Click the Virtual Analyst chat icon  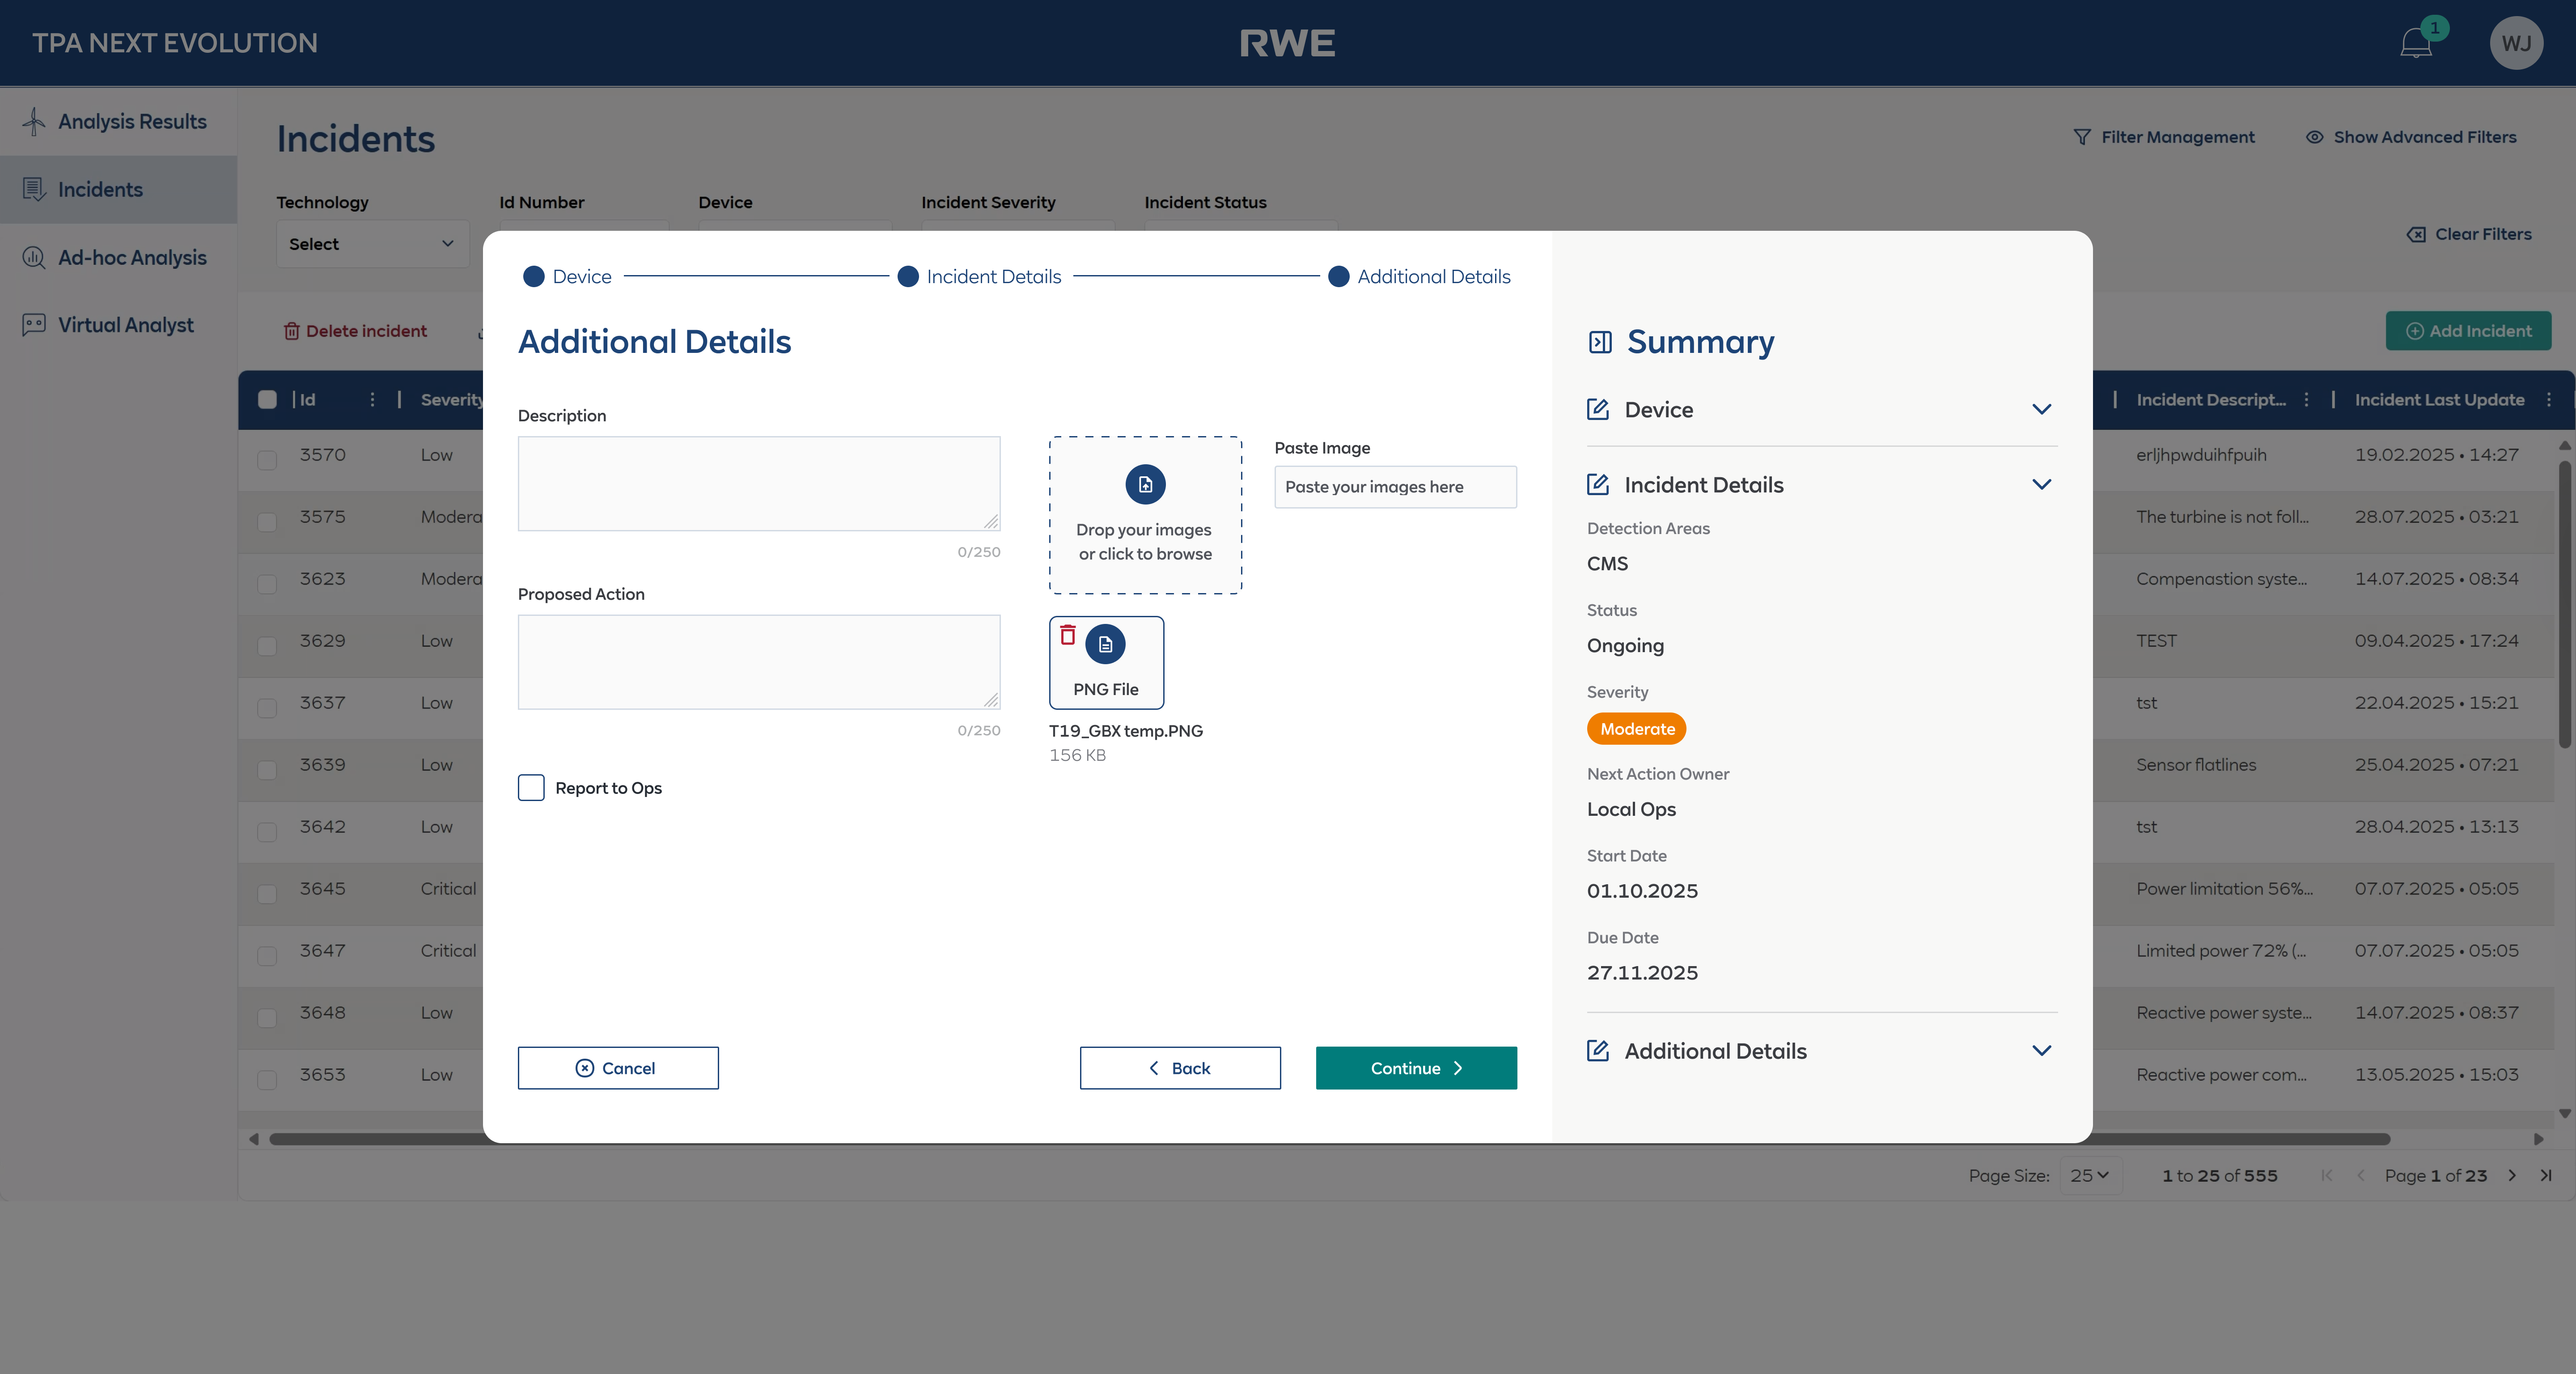tap(34, 325)
